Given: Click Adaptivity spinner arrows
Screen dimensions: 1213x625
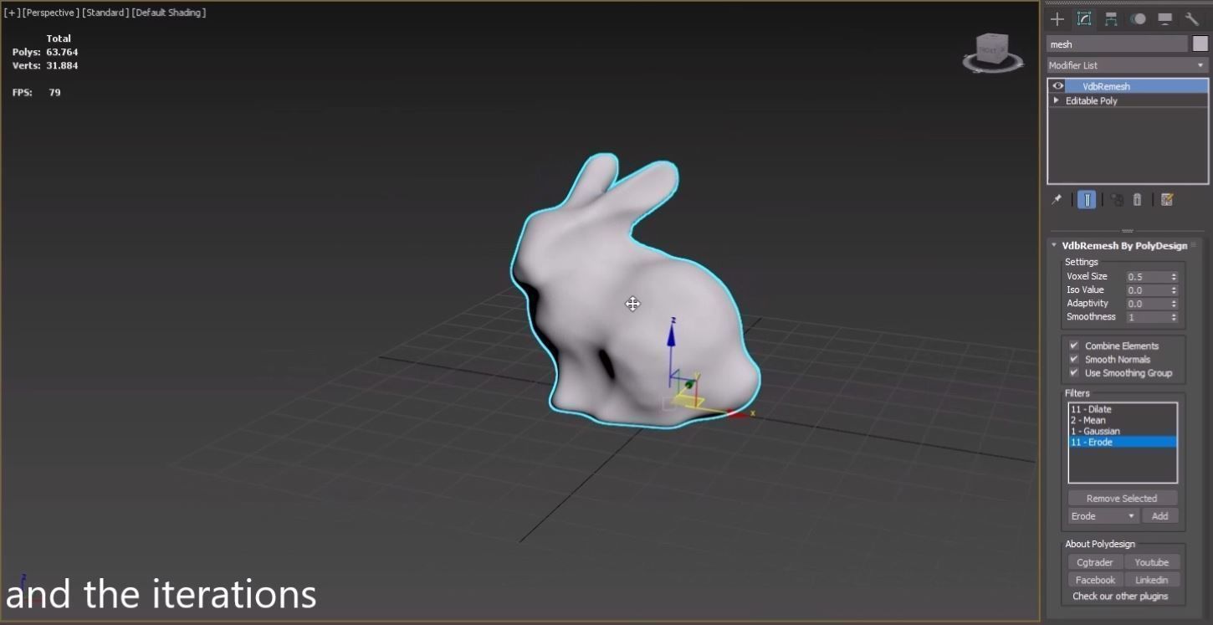Looking at the screenshot, I should 1174,304.
